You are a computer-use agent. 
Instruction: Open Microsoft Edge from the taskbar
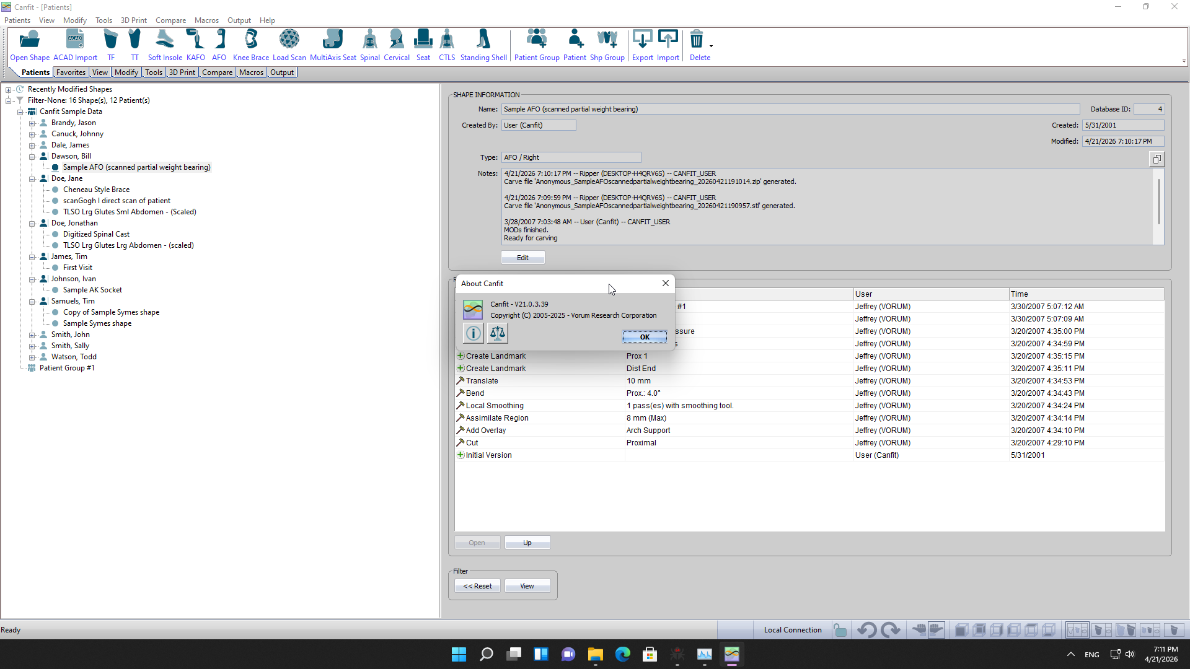(x=623, y=654)
